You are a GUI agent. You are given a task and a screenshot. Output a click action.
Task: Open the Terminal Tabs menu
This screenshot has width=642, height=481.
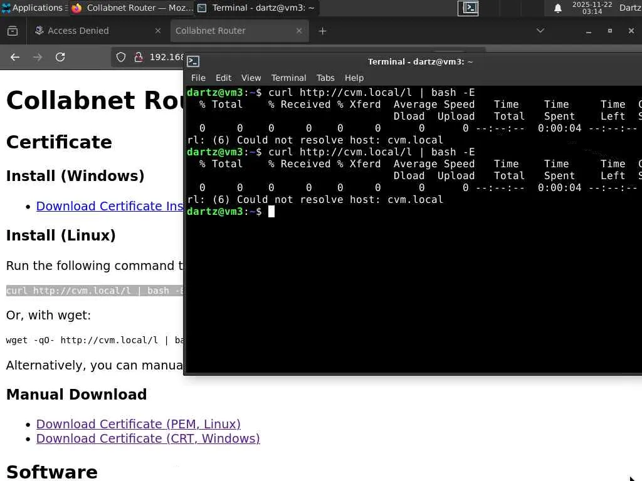pyautogui.click(x=325, y=78)
